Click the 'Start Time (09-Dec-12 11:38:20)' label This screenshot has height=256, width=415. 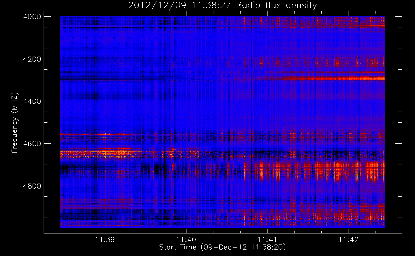pyautogui.click(x=222, y=247)
